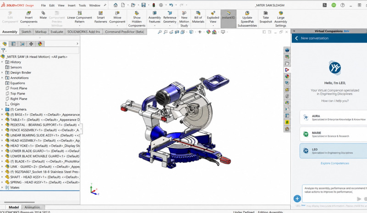Image resolution: width=367 pixels, height=213 pixels.
Task: Open Bill of Materials tool
Action: 198,17
